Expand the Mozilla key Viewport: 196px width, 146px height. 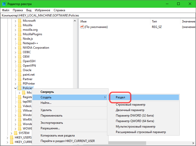point(16,25)
